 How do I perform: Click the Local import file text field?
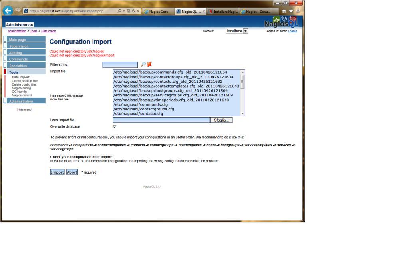(x=161, y=120)
